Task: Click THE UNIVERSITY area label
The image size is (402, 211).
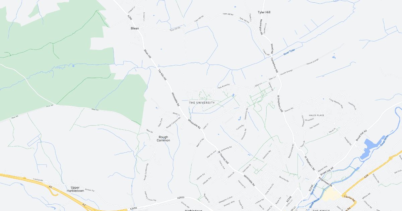Action: [202, 103]
